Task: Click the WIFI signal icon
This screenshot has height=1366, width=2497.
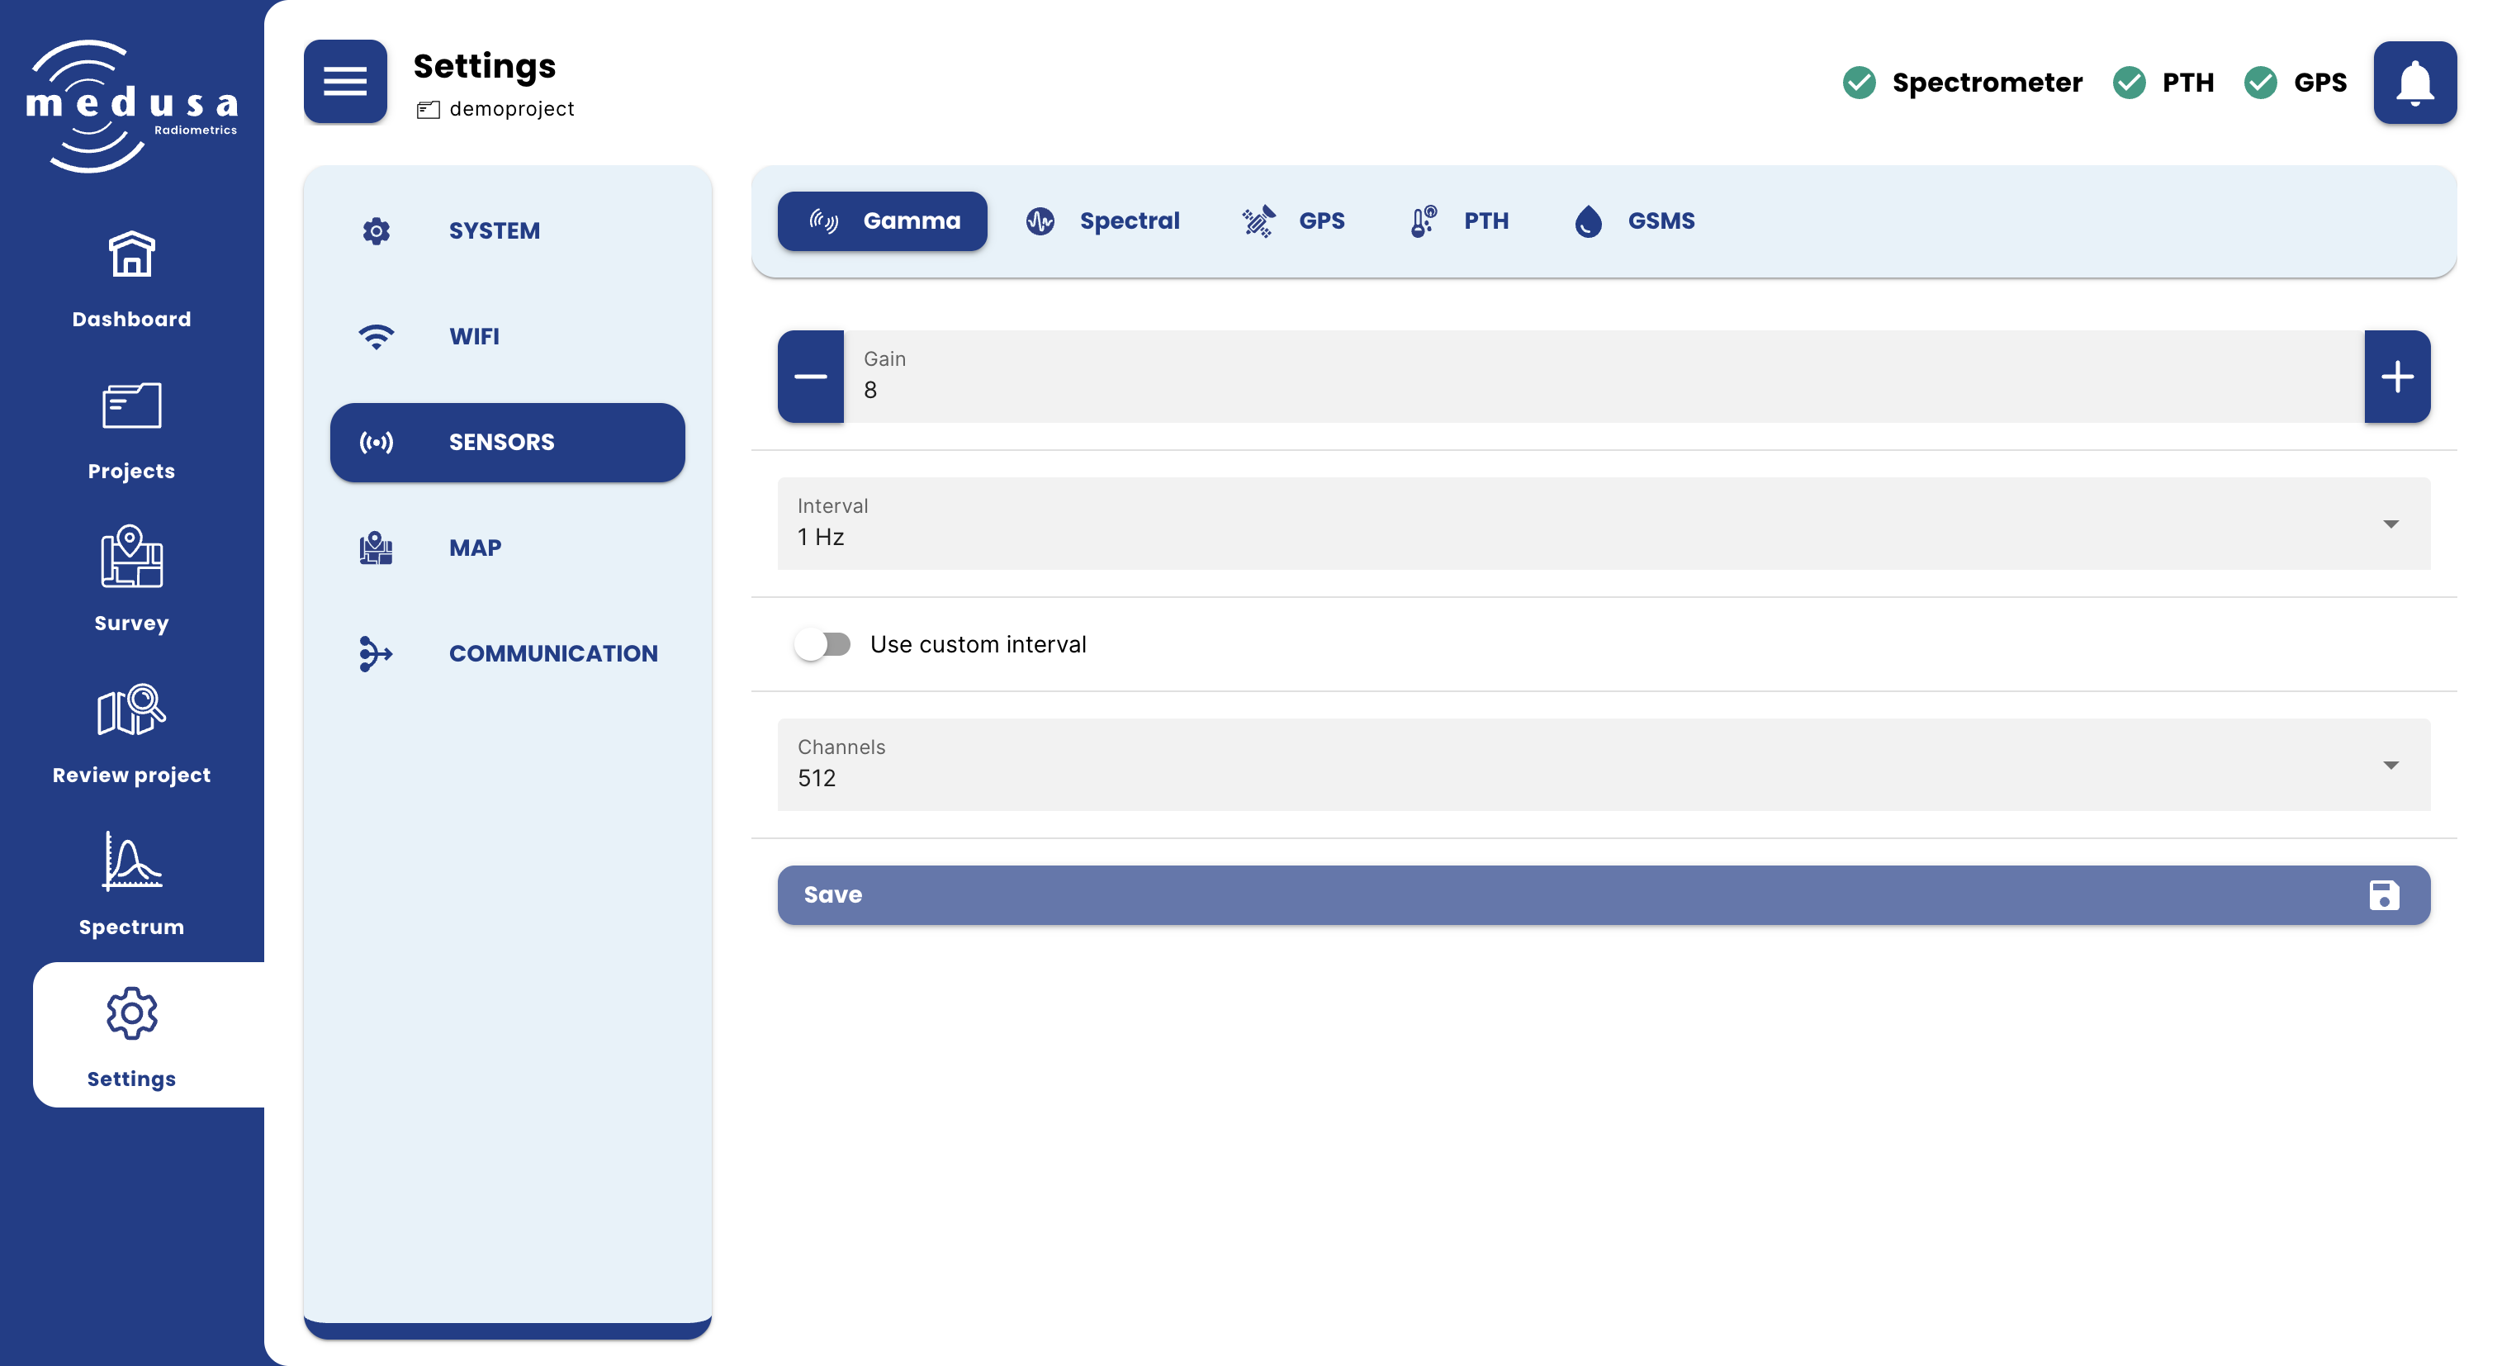Action: click(x=376, y=336)
